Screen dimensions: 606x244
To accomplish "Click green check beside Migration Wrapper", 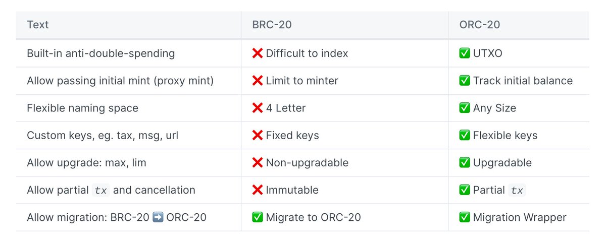I will (x=465, y=217).
